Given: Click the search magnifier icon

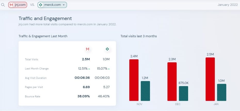Looking at the screenshot, I should click(3, 5).
